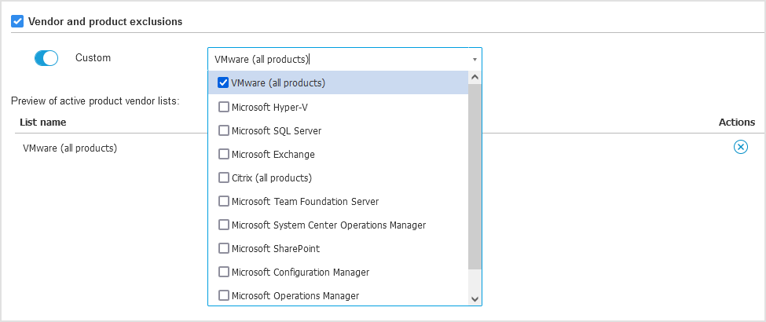Click the dropdown scrollbar up arrow

[475, 77]
